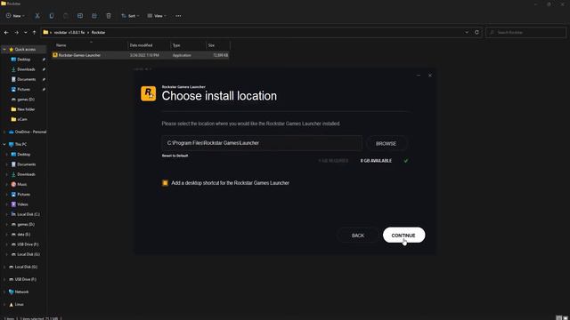The image size is (570, 320).
Task: Minimize the Rockstar installer dialog
Action: click(419, 76)
